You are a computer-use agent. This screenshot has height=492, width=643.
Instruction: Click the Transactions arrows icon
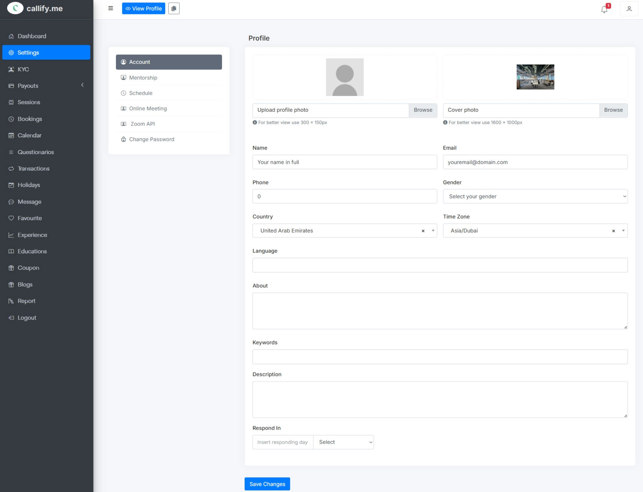pyautogui.click(x=11, y=169)
